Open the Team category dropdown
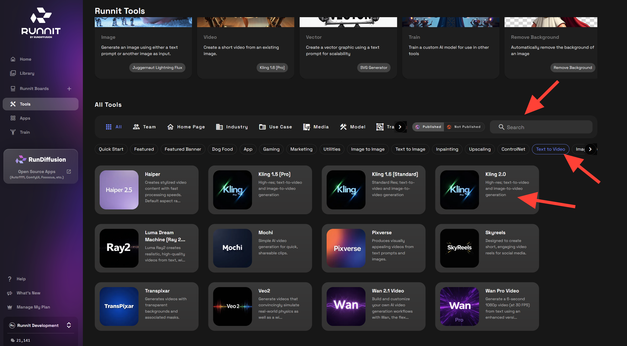 coord(144,127)
